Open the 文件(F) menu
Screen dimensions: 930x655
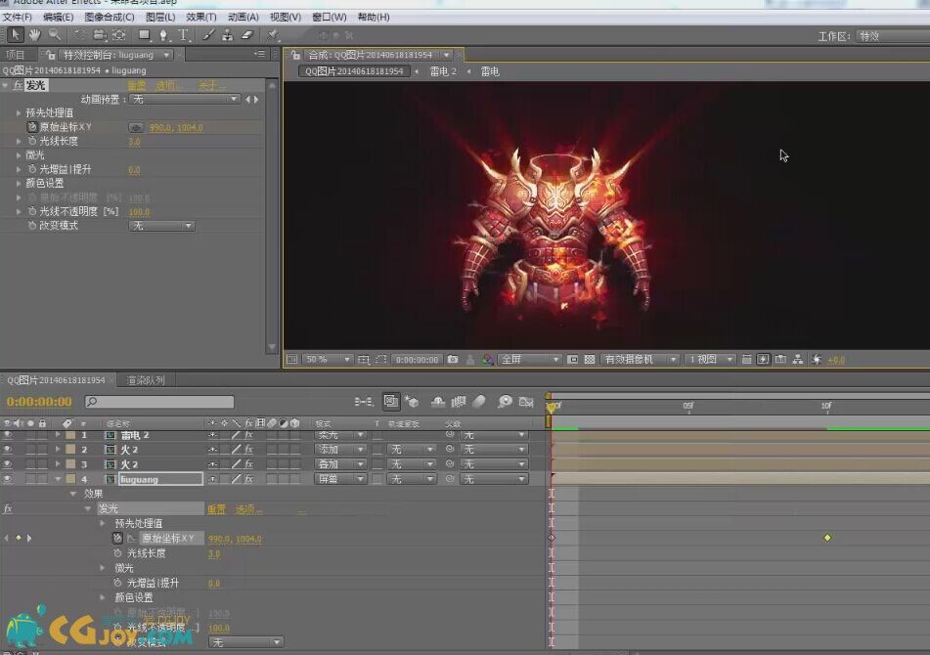[18, 18]
